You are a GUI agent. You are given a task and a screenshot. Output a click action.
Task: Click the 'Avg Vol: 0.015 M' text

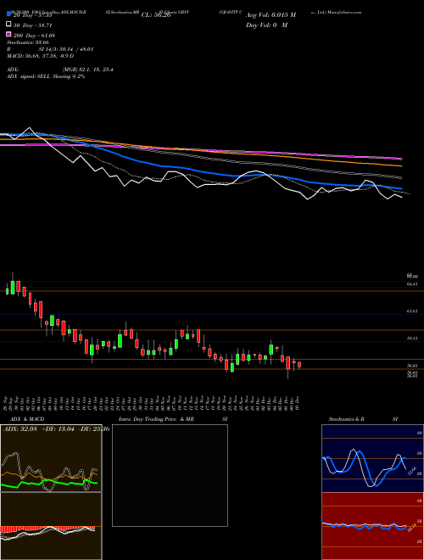pos(271,15)
